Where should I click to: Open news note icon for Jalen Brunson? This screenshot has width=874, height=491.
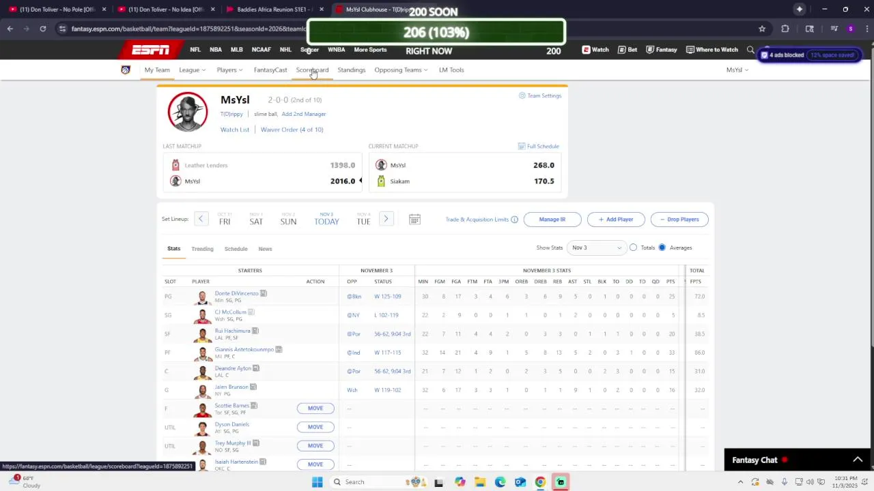click(x=253, y=387)
